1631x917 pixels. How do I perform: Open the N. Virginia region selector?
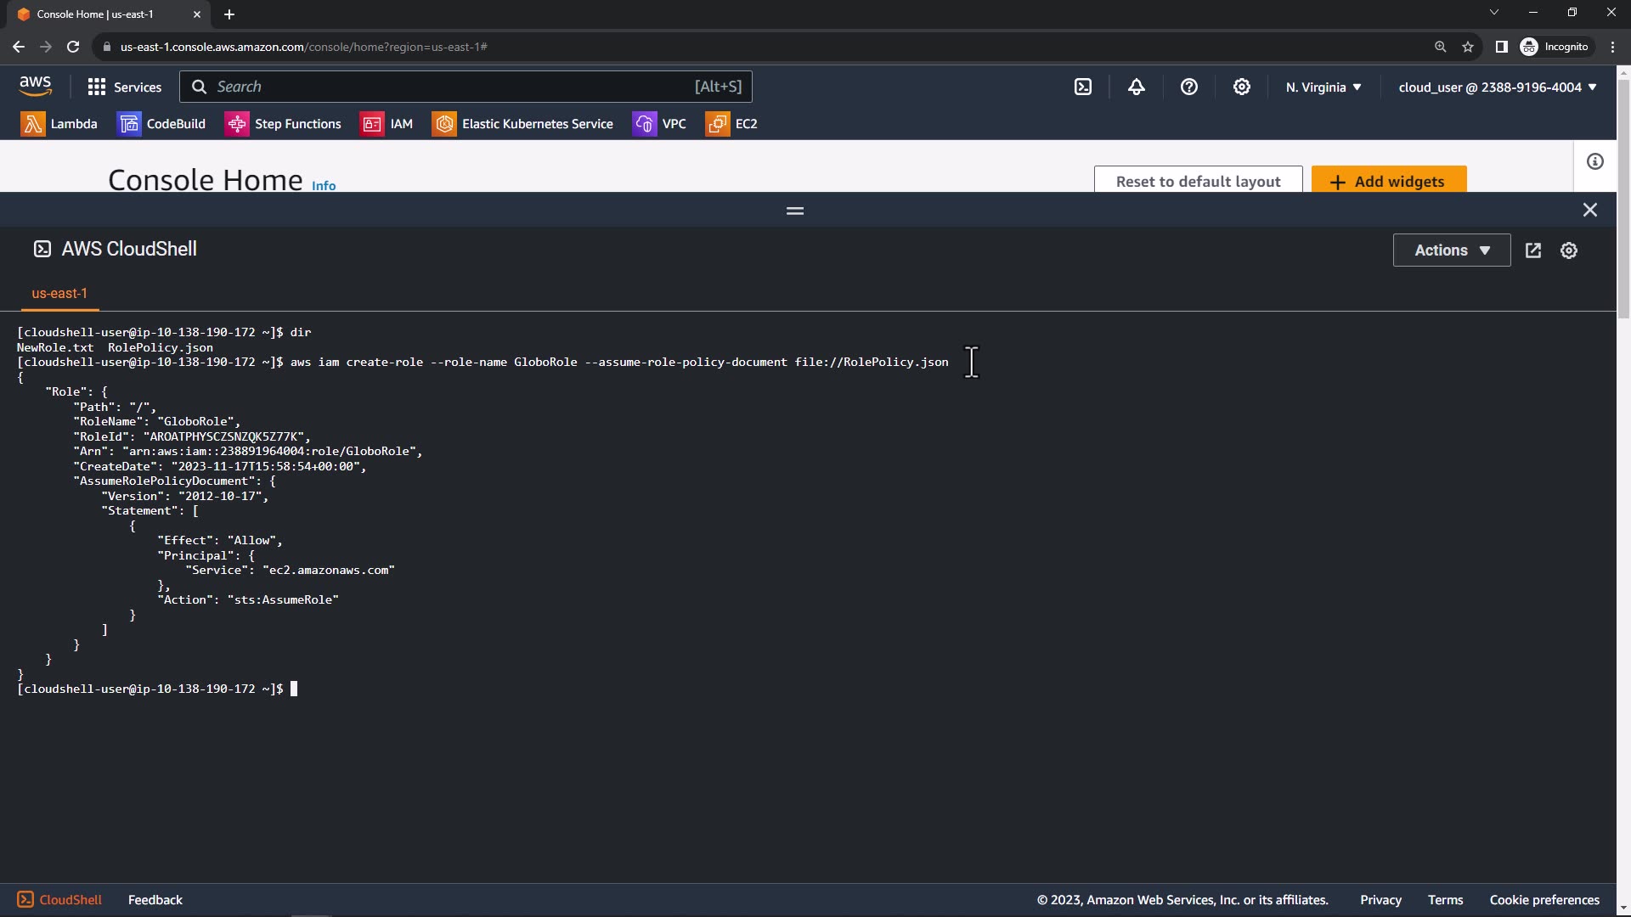point(1323,87)
